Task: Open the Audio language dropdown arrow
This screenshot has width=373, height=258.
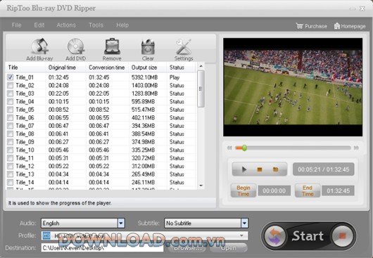Action: pyautogui.click(x=121, y=224)
